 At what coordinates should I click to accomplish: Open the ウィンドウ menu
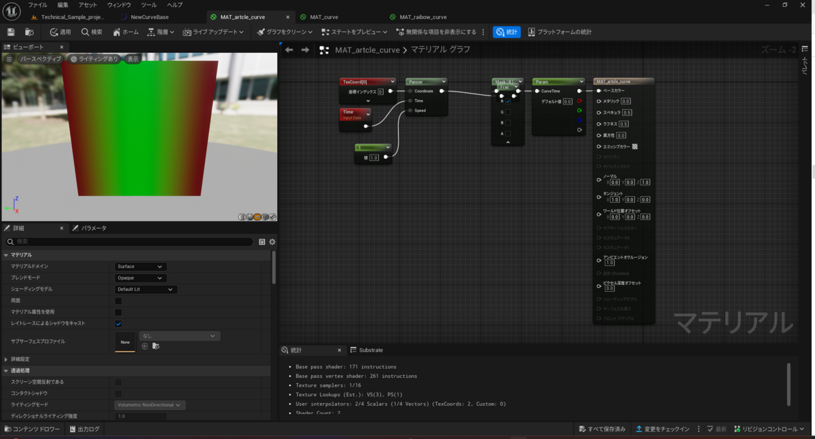coord(119,5)
